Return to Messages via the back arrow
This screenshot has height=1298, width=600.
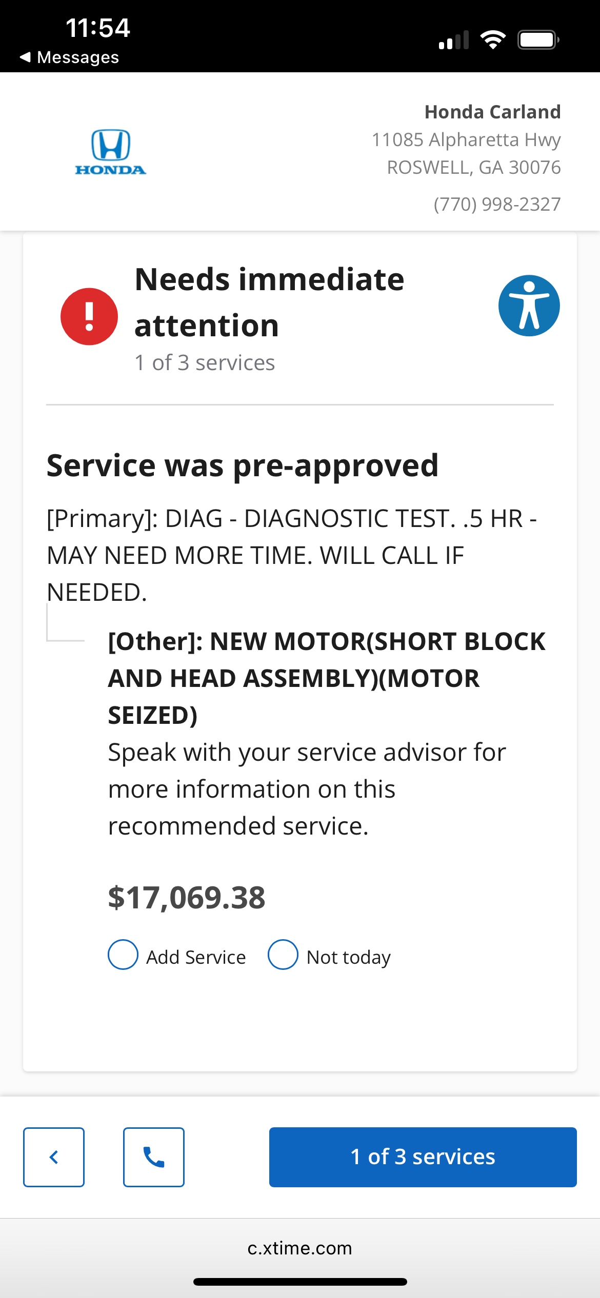69,57
